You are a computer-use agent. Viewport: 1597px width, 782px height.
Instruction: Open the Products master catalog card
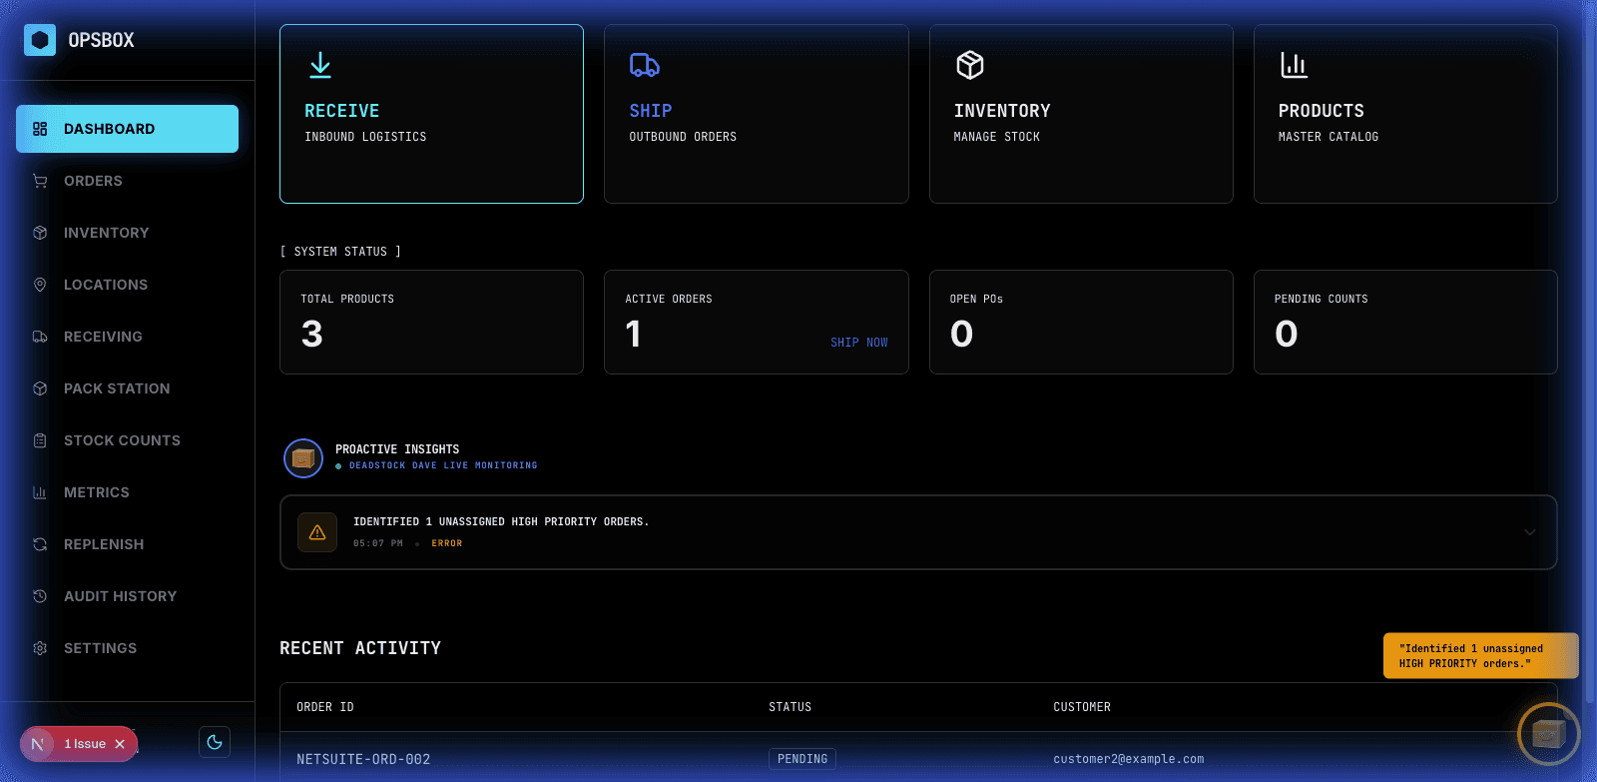click(1405, 114)
